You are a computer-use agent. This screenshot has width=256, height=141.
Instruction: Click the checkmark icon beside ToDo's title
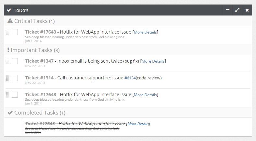coord(9,10)
